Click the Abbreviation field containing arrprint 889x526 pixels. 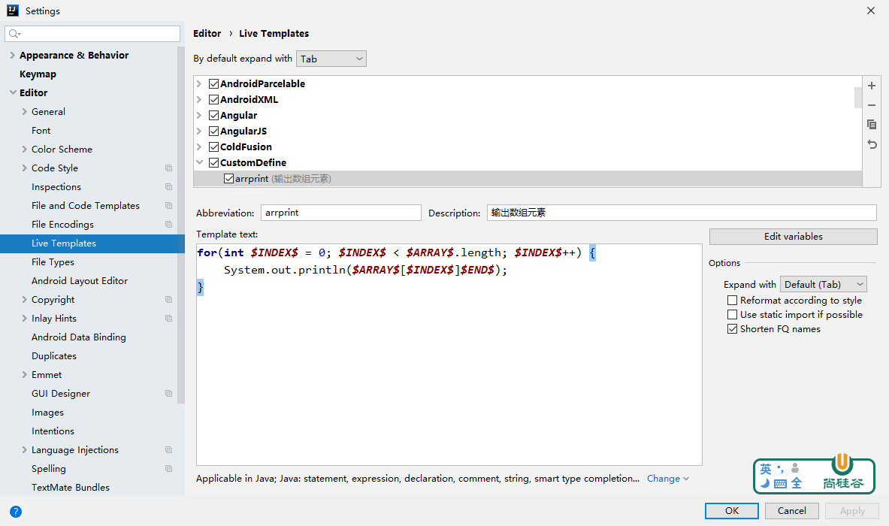pos(340,213)
